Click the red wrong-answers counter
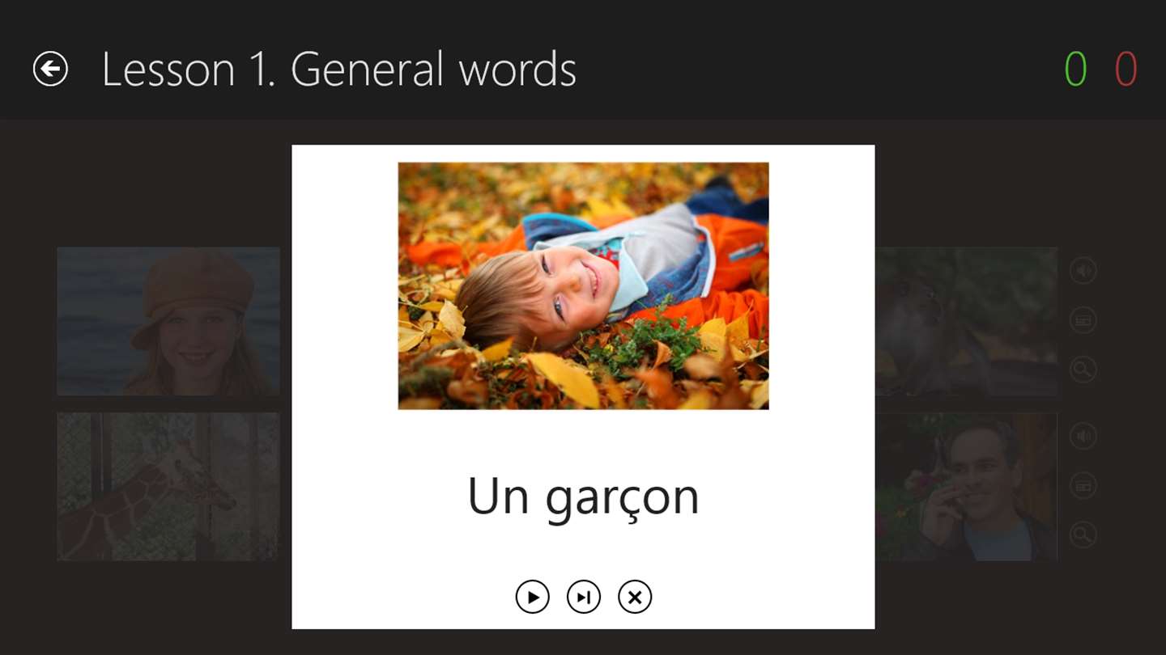The image size is (1166, 655). click(1126, 70)
